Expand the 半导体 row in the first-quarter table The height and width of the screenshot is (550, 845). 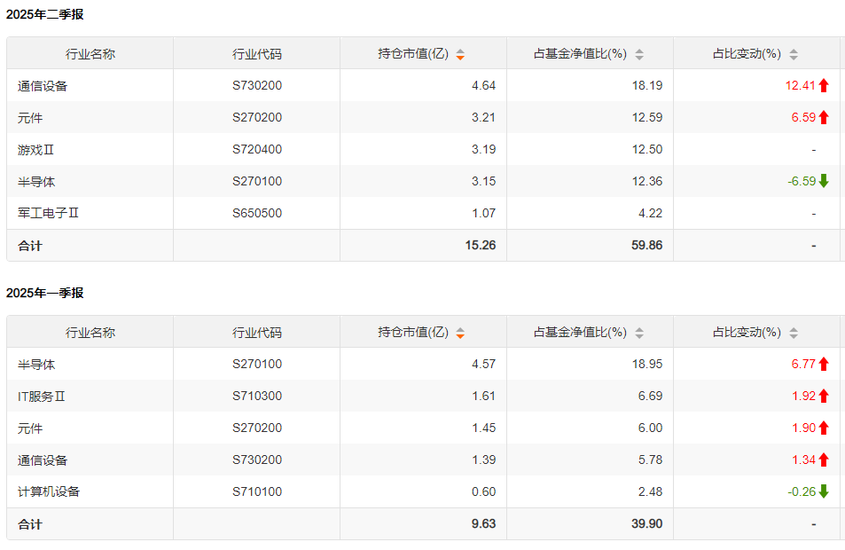tap(38, 364)
